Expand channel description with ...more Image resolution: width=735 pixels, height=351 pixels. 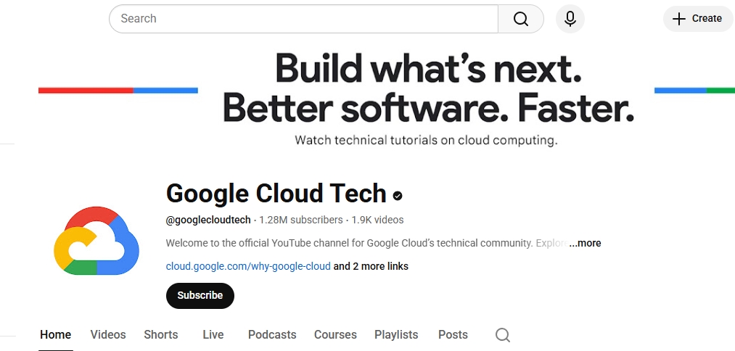click(x=585, y=243)
